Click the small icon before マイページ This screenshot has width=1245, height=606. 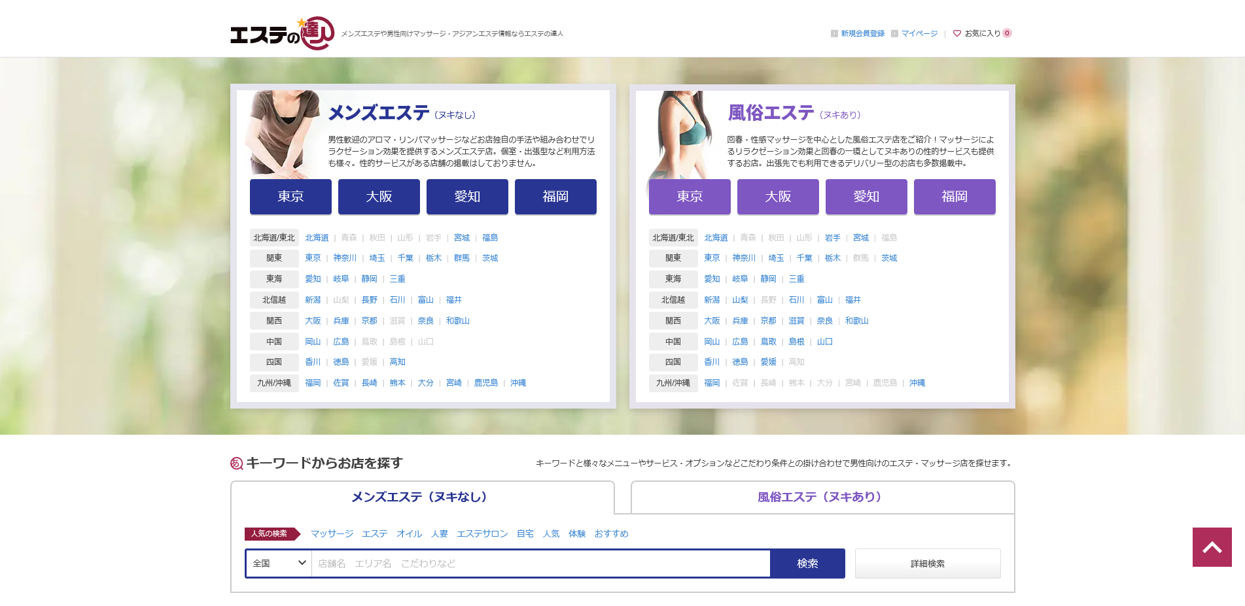(x=894, y=33)
